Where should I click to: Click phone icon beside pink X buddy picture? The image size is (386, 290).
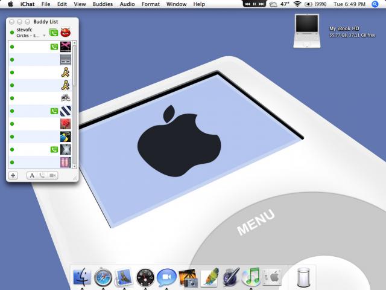[54, 47]
